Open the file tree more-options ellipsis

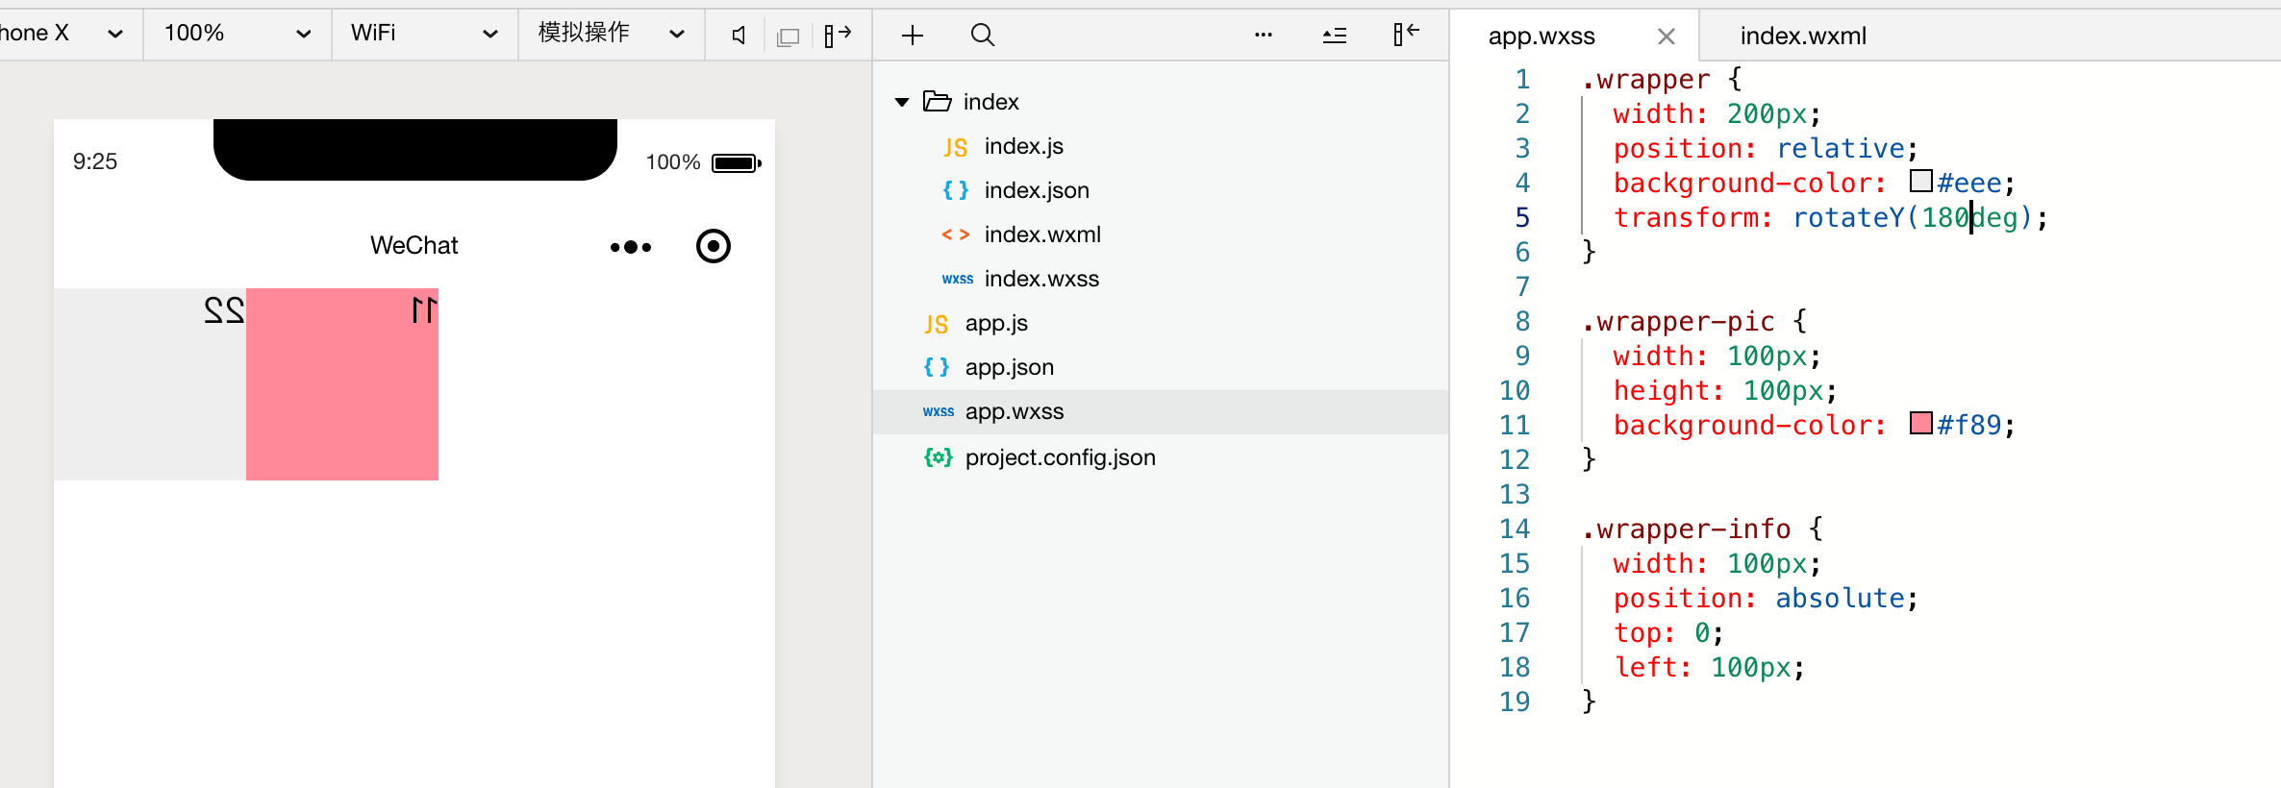[x=1264, y=35]
